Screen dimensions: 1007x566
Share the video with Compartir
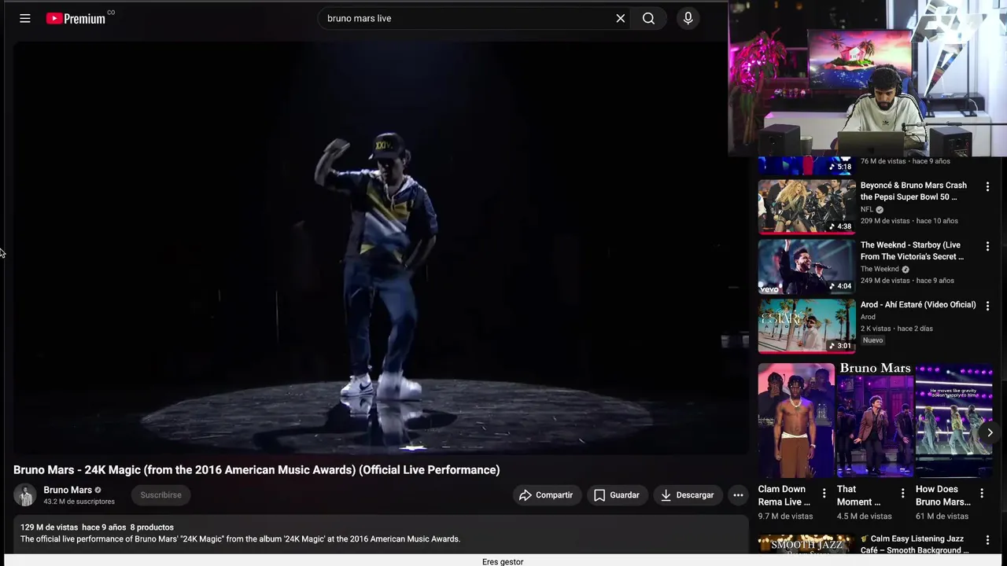(x=547, y=495)
